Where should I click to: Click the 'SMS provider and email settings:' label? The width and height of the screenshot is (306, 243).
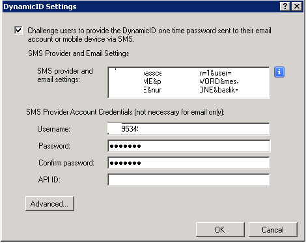(65, 75)
